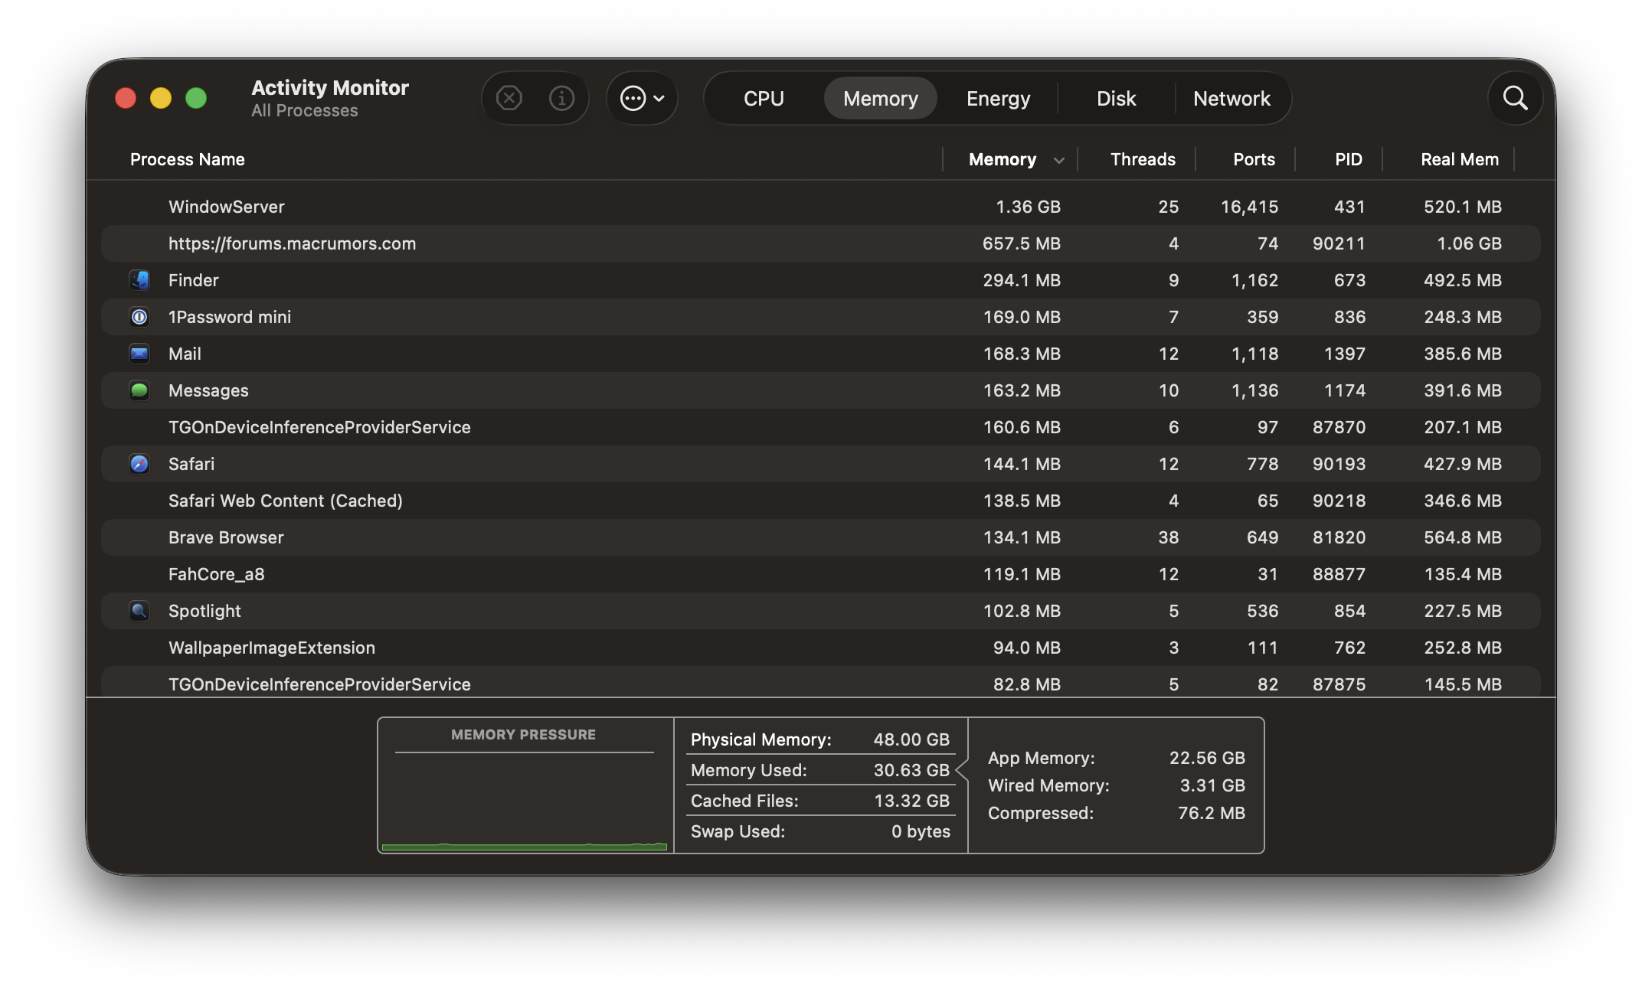
Task: Select the https://forums.macrumors.com process row
Action: tap(821, 243)
